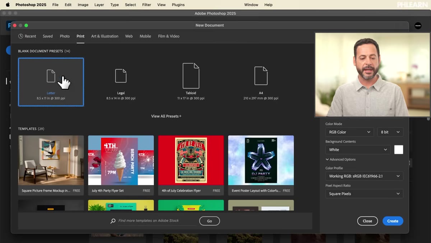Click the 'BLANK DOCUMENT PRESETS' heading text

pos(41,51)
